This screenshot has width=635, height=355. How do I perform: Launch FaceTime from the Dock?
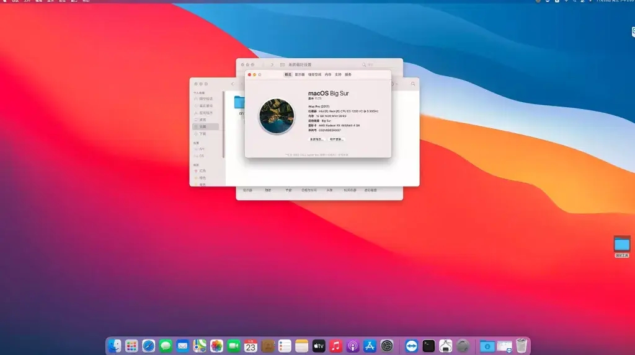tap(234, 346)
